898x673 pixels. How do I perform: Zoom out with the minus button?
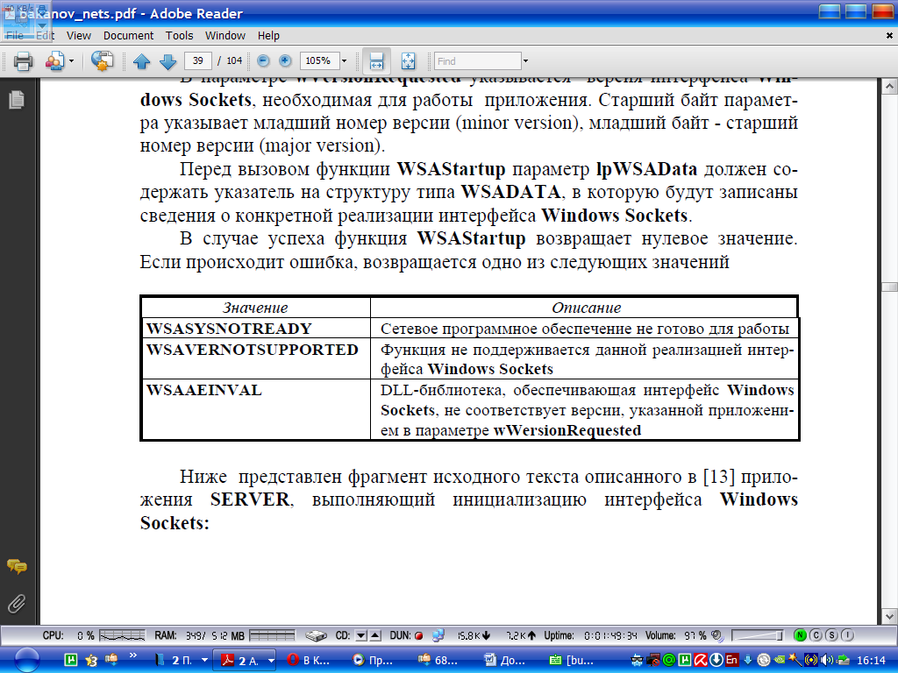tap(263, 60)
